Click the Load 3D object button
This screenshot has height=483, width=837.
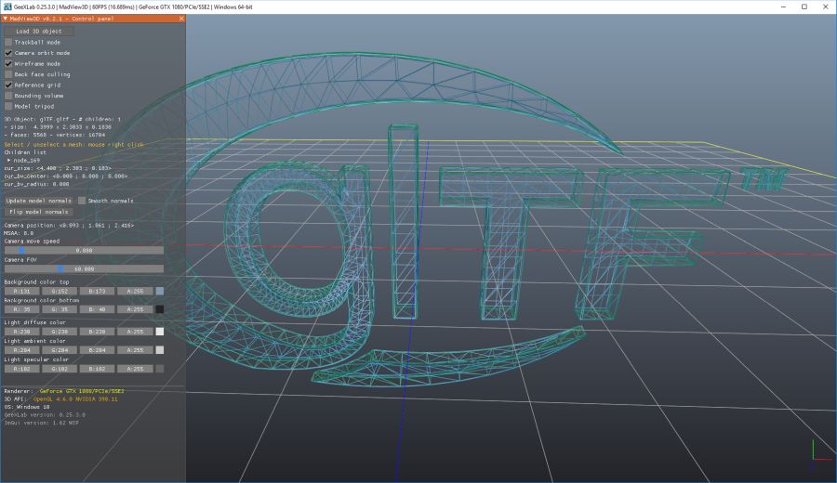[x=39, y=32]
